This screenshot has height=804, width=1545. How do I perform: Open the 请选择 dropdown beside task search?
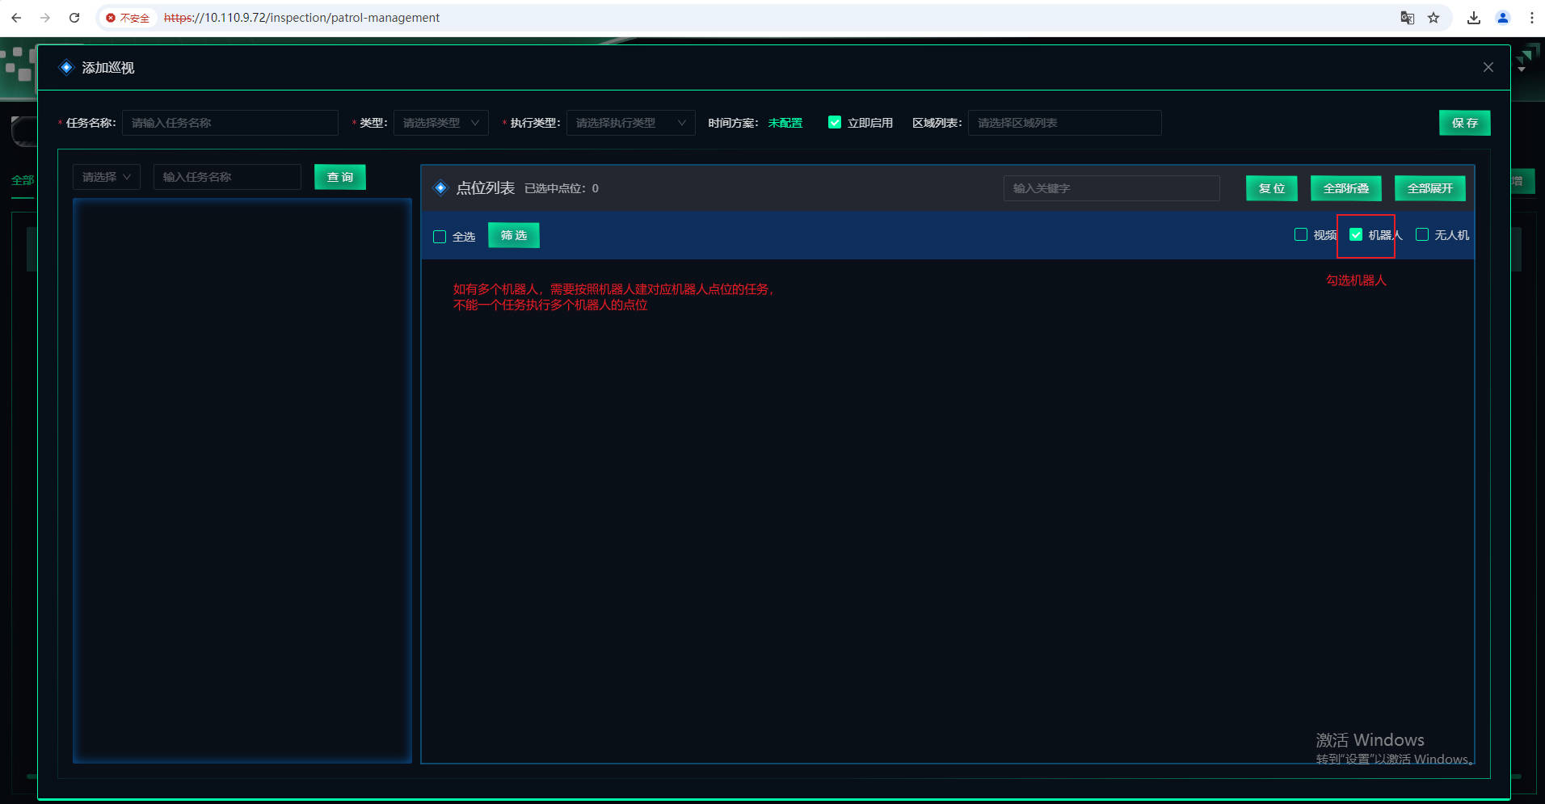point(107,177)
